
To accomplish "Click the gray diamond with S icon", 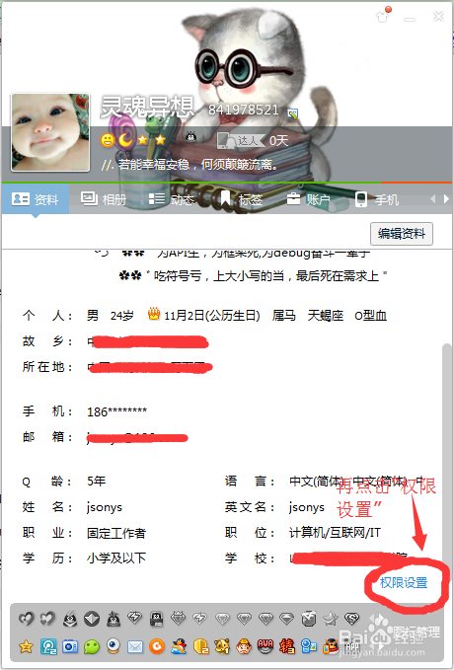I will click(x=351, y=618).
